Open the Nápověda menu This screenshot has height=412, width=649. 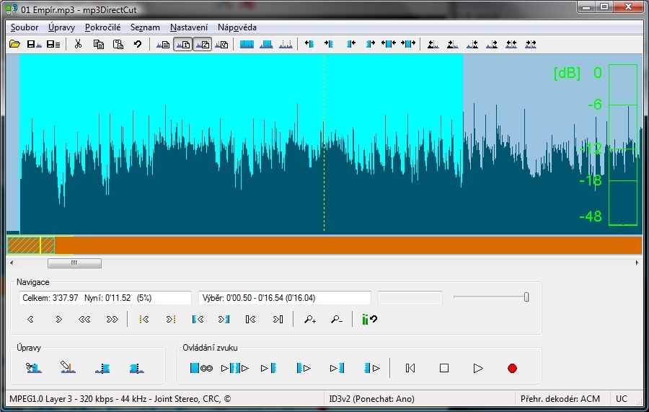click(x=237, y=27)
